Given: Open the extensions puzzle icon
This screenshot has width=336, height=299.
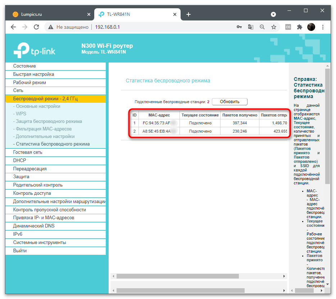Looking at the screenshot, I should tap(300, 27).
